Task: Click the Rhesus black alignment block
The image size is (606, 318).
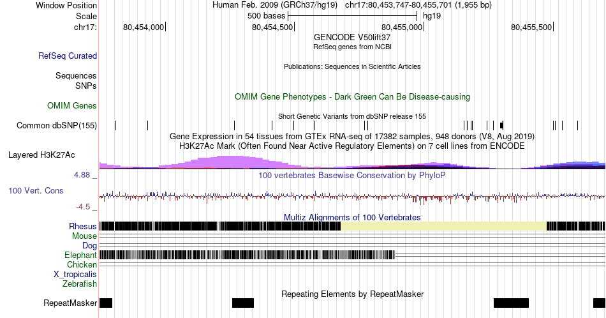Action: pos(220,226)
